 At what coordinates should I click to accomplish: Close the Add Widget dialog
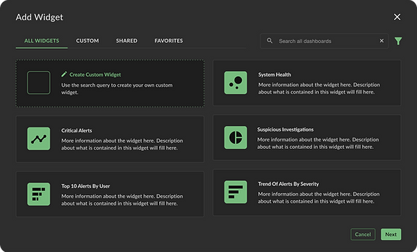(397, 17)
